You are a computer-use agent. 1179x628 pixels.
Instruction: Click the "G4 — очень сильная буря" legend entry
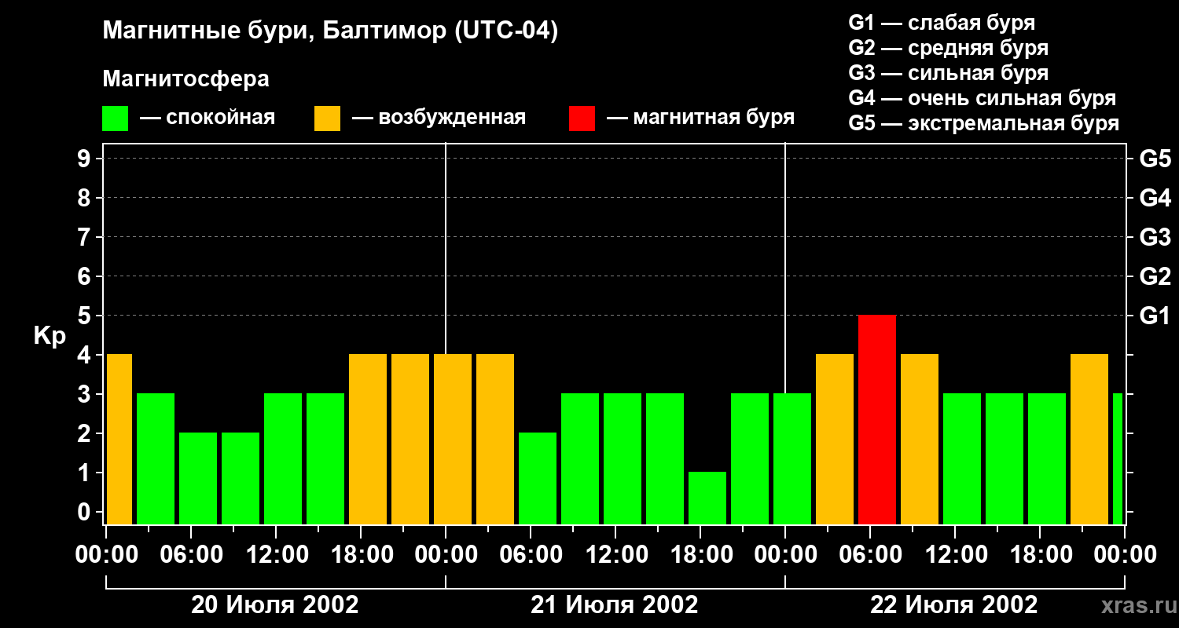(982, 98)
